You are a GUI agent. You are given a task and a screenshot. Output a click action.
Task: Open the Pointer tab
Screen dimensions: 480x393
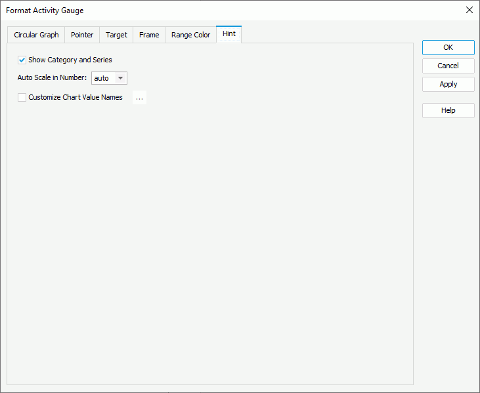pos(82,35)
